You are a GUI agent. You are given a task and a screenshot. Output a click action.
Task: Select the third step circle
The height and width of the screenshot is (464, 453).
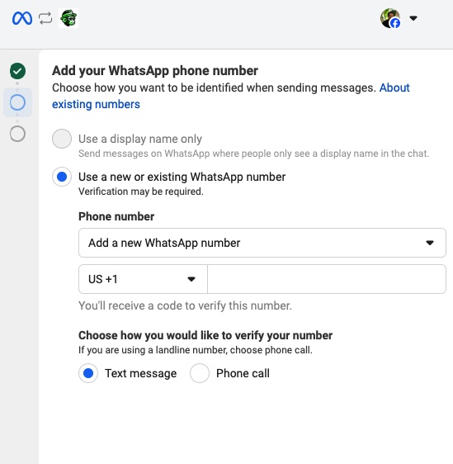(x=18, y=134)
